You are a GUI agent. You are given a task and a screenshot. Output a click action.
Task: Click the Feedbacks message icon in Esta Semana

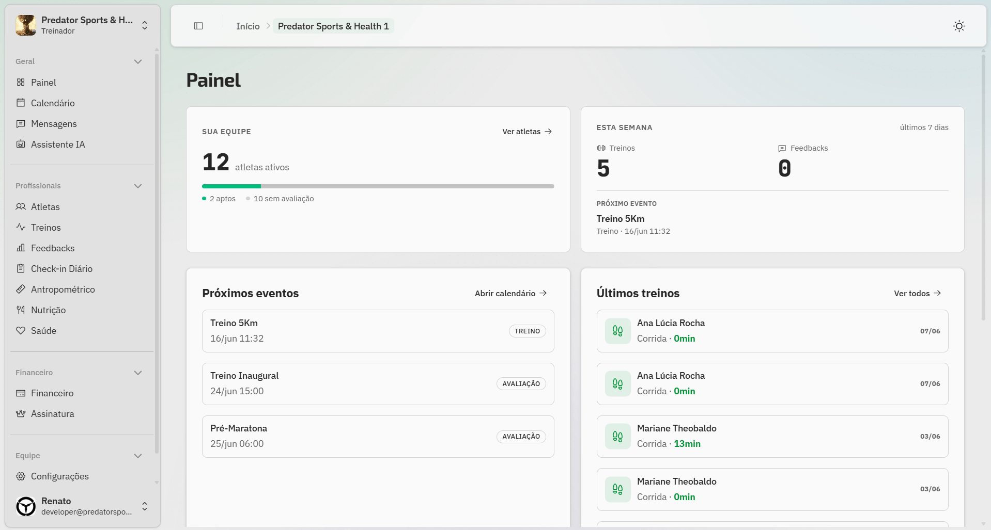[x=782, y=148]
